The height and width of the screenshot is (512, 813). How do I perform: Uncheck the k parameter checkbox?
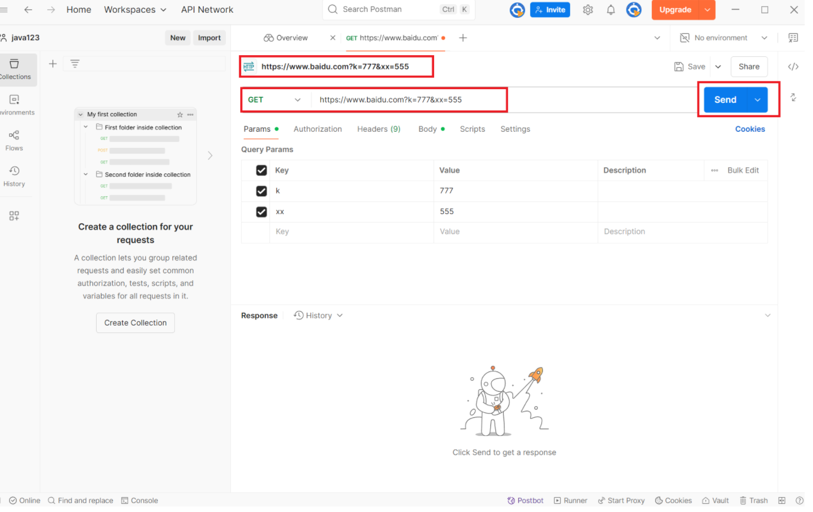tap(261, 191)
